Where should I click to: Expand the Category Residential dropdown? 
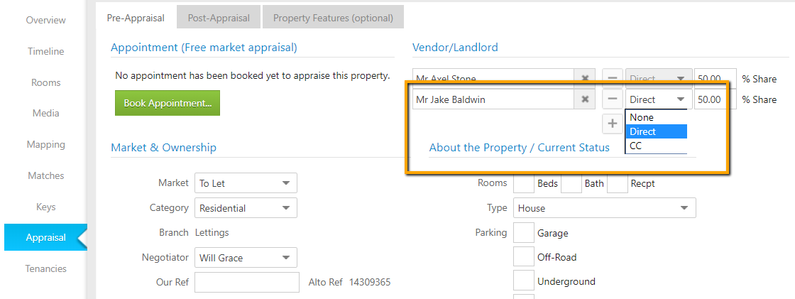point(246,208)
